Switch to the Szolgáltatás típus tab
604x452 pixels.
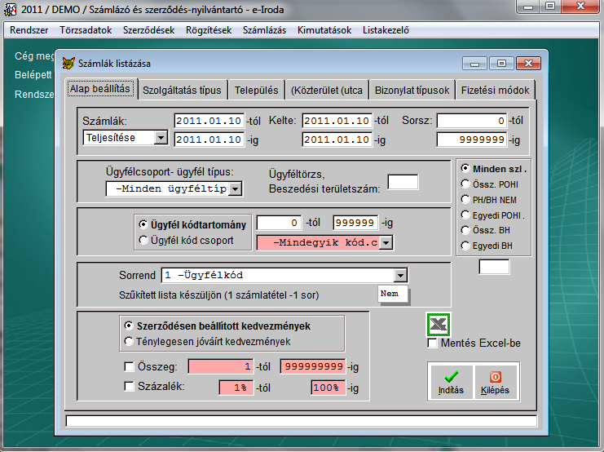[x=181, y=90]
